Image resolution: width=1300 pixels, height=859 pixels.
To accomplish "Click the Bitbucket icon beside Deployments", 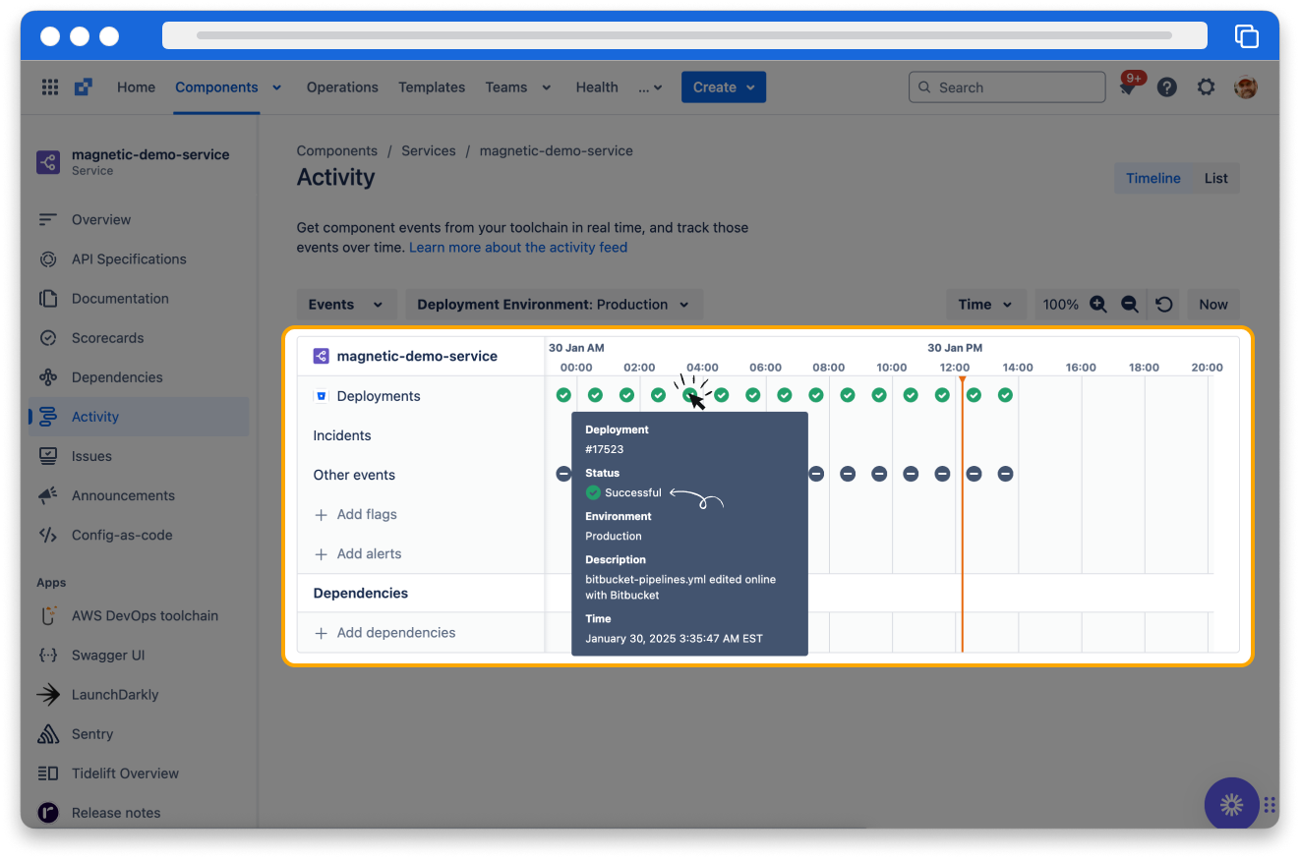I will click(x=321, y=396).
